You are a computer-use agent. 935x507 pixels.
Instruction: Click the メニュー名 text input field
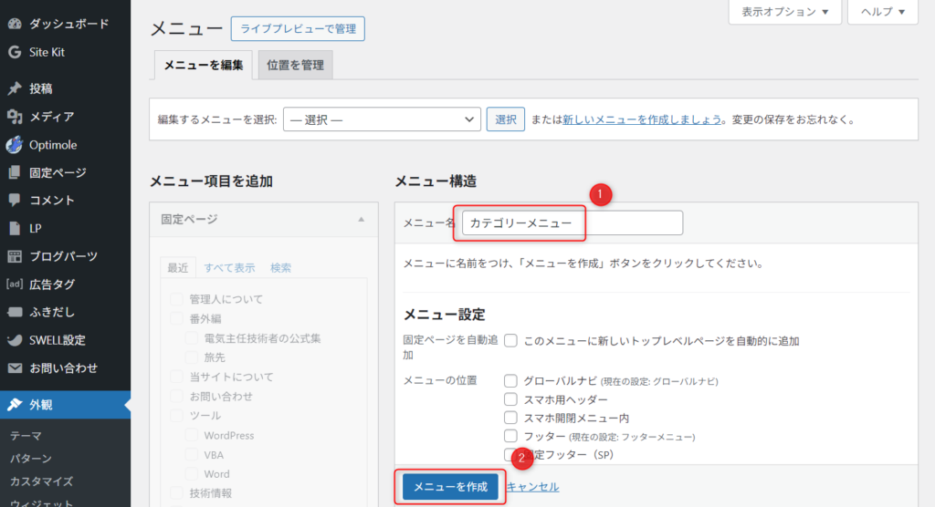tap(572, 222)
